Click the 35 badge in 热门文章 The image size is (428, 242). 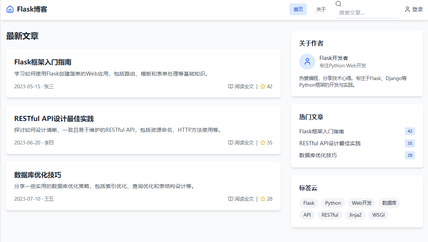point(410,143)
